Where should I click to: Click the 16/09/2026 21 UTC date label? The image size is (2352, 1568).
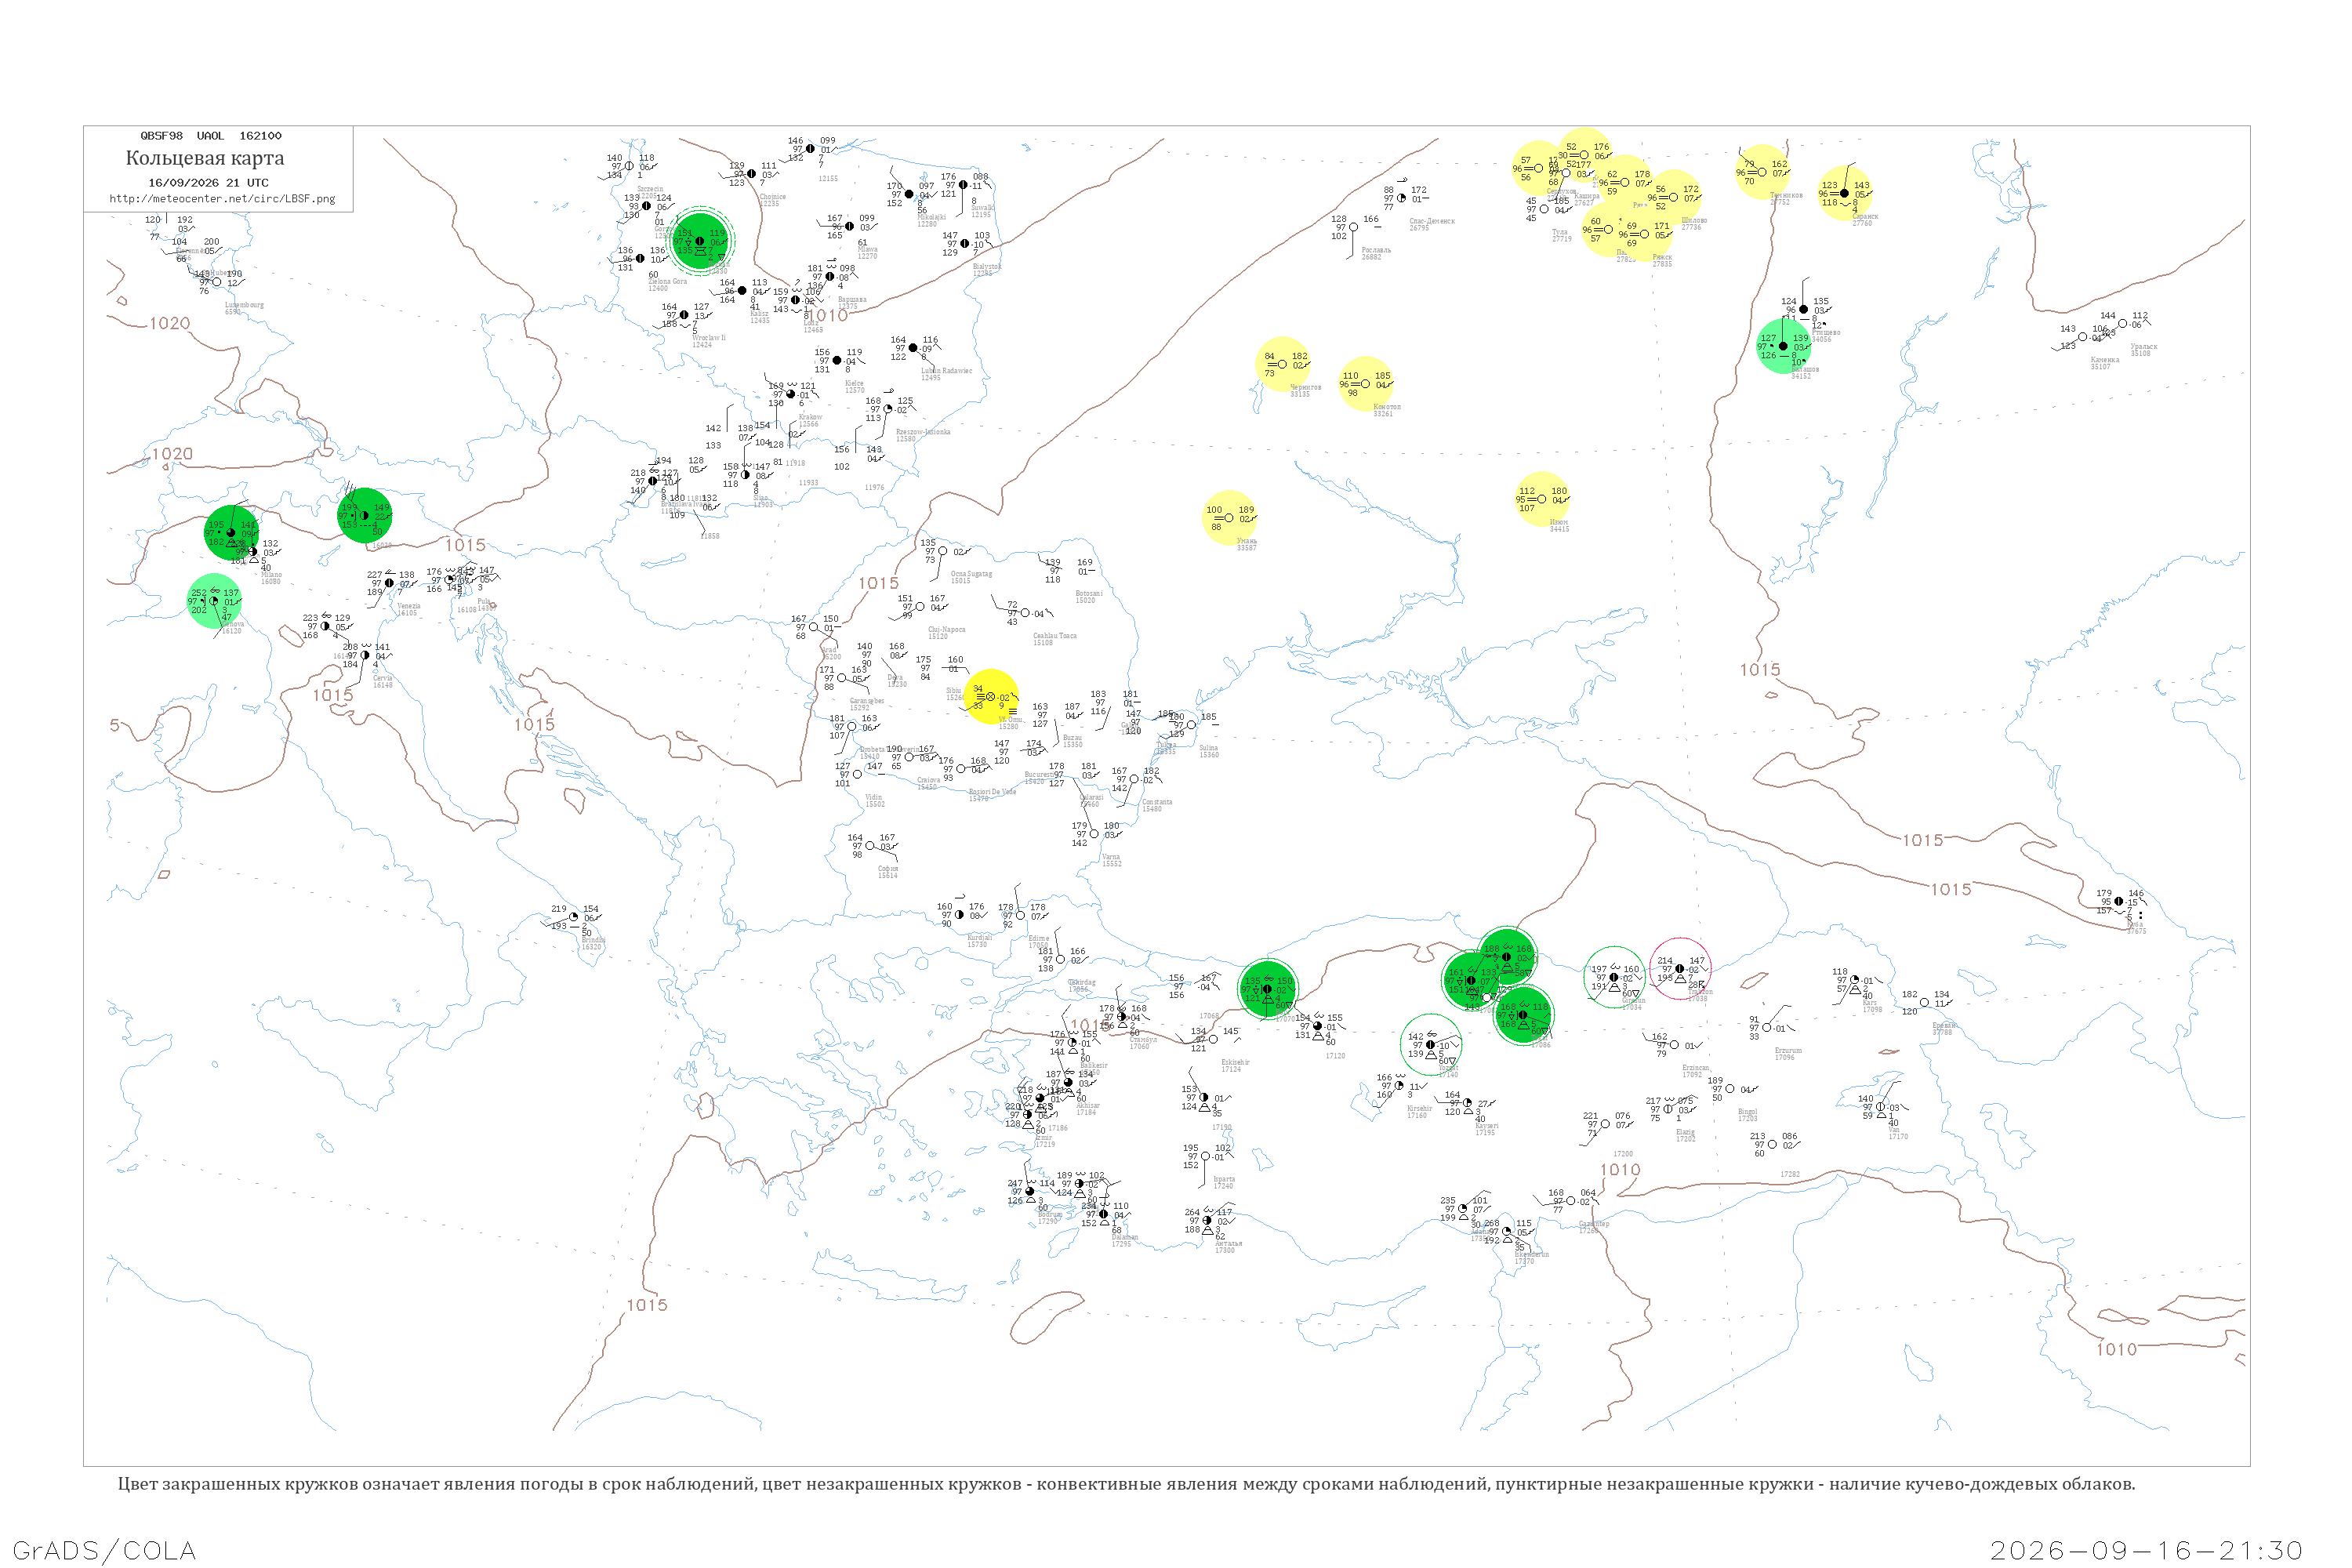[208, 183]
